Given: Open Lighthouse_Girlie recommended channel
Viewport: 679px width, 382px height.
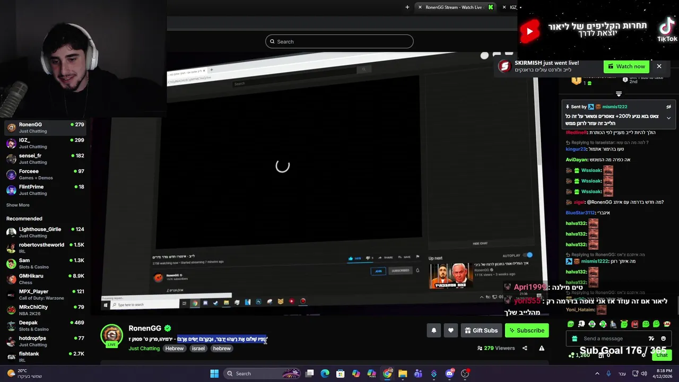Looking at the screenshot, I should [x=45, y=232].
